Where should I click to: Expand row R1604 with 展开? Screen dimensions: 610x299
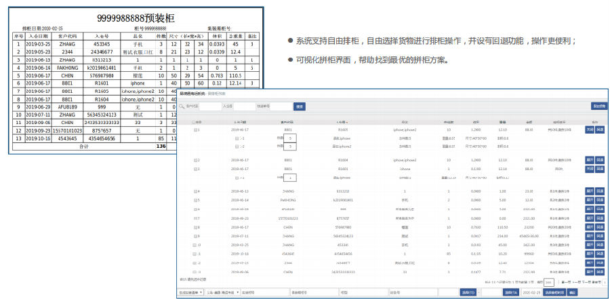click(x=590, y=160)
